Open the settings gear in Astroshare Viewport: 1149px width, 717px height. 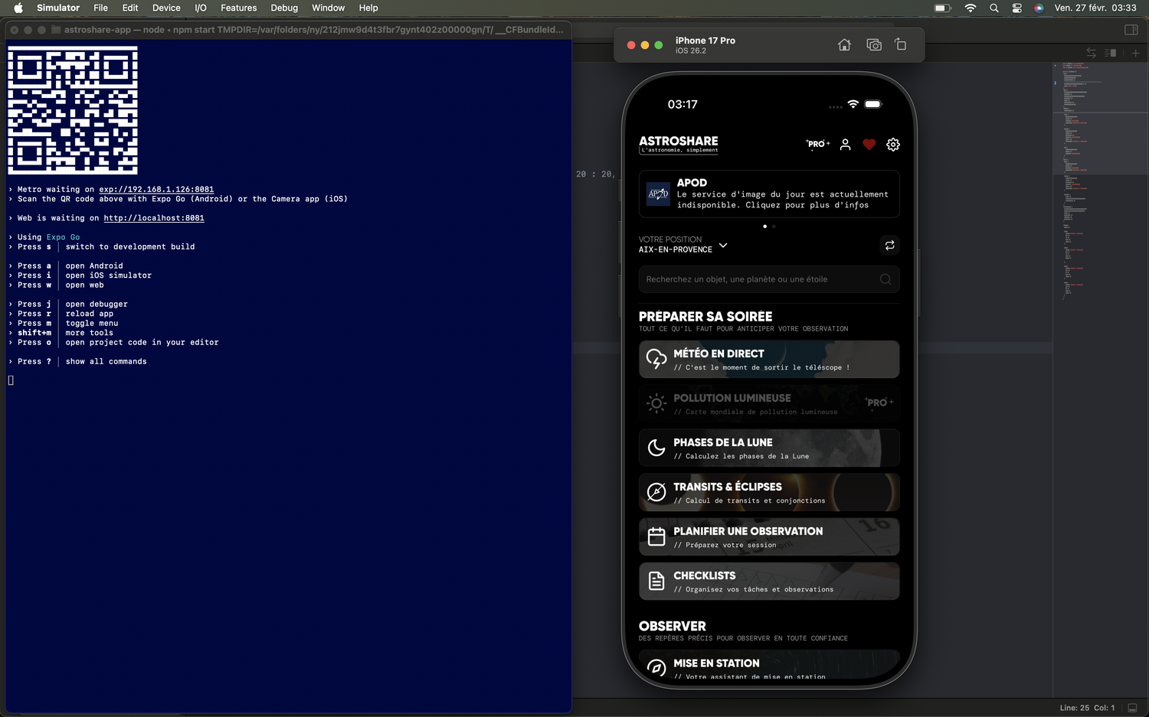coord(893,145)
